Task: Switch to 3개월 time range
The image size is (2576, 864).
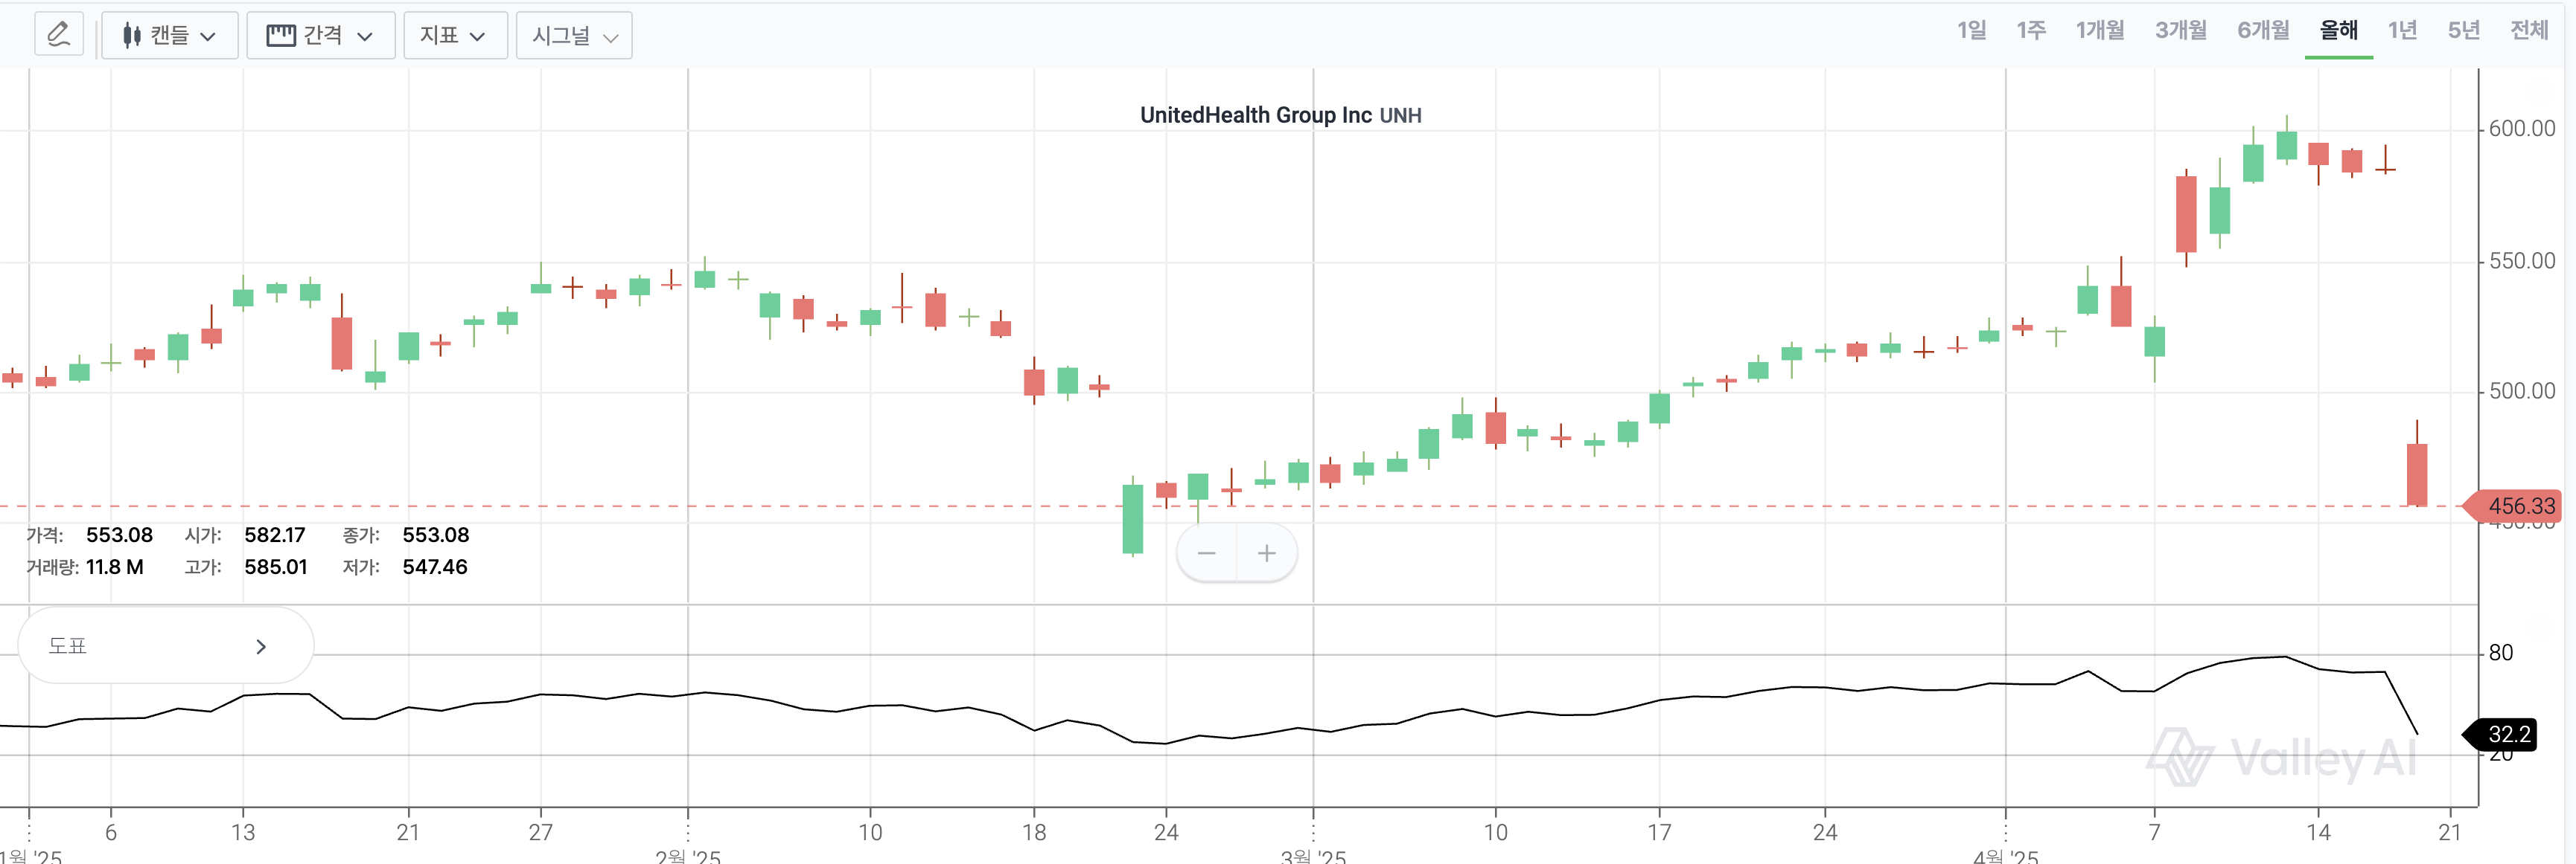Action: [2181, 31]
